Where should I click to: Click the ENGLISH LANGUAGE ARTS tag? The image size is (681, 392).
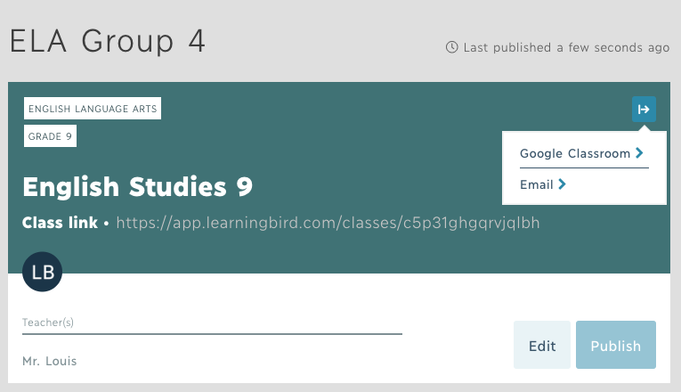pos(93,109)
